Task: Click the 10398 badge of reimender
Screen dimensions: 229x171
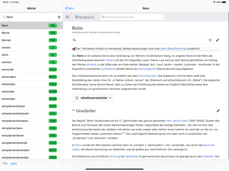Action: click(x=53, y=91)
